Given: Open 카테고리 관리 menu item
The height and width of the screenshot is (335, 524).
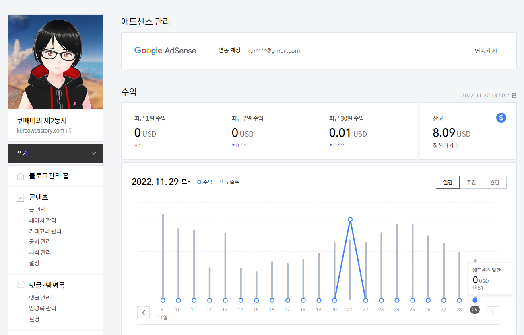Looking at the screenshot, I should (45, 231).
